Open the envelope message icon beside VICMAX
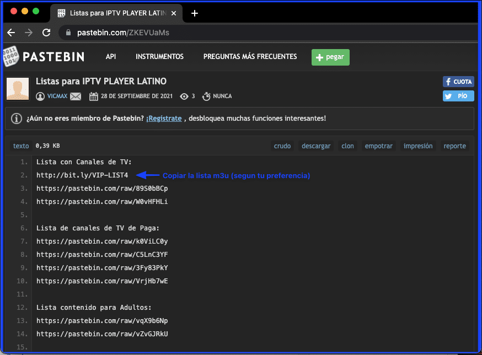Viewport: 482px width, 355px height. (x=76, y=95)
